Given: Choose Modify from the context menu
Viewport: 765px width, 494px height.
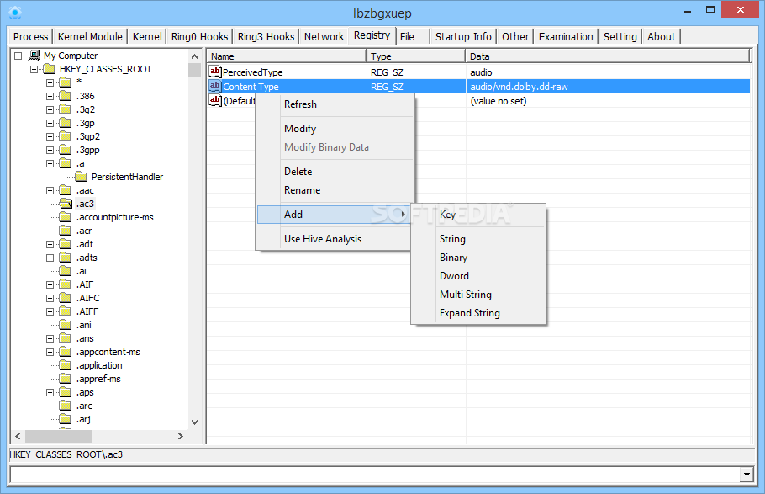Looking at the screenshot, I should pyautogui.click(x=335, y=129).
